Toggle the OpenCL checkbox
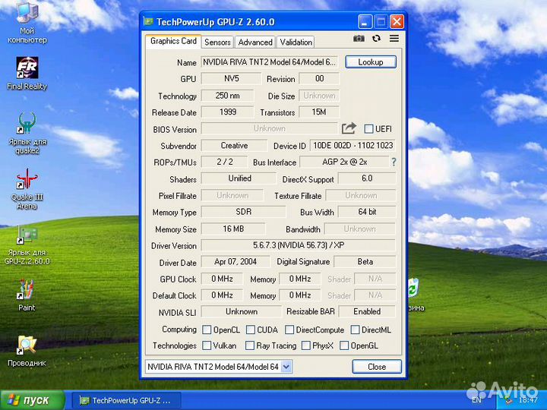 (207, 330)
